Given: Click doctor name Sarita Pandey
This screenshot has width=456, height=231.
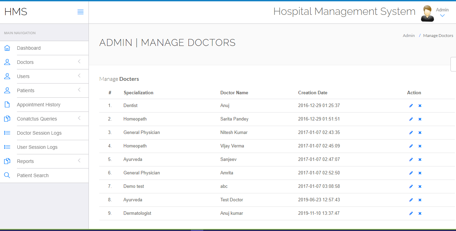Looking at the screenshot, I should click(234, 119).
